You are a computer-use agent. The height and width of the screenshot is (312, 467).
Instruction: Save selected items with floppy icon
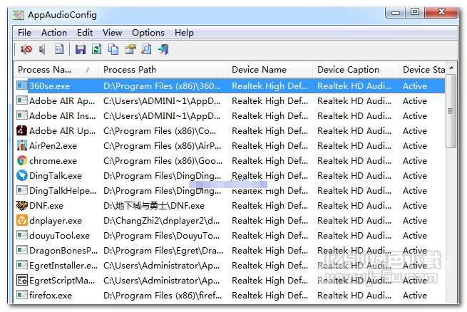point(81,49)
